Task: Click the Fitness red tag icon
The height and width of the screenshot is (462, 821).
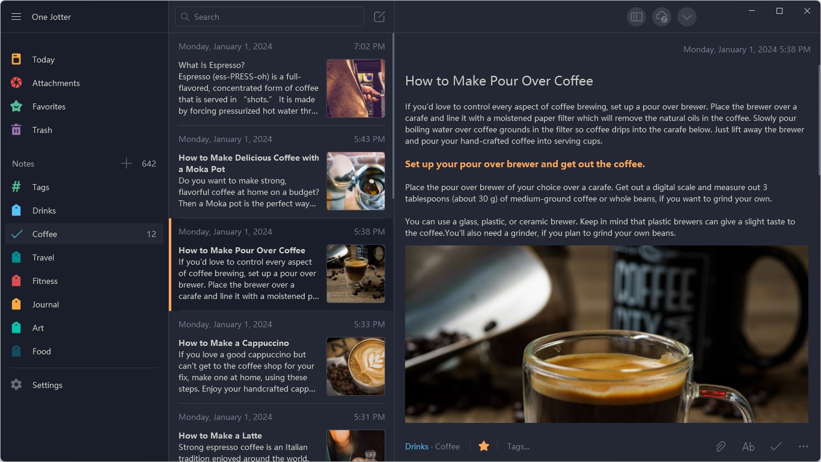Action: [x=16, y=280]
